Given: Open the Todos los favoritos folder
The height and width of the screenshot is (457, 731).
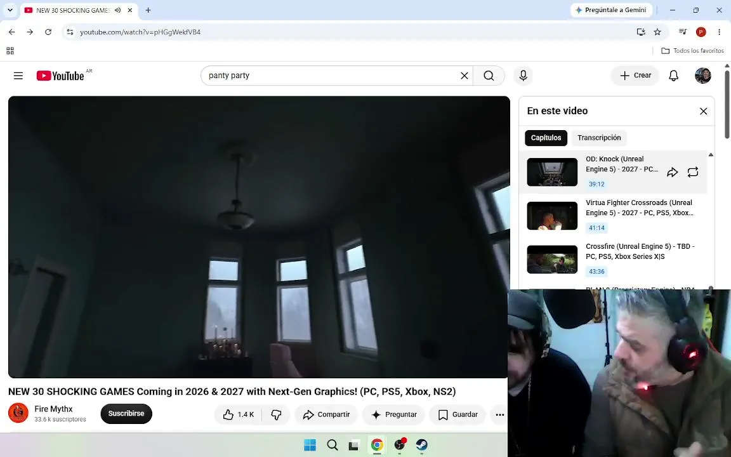Looking at the screenshot, I should point(693,50).
